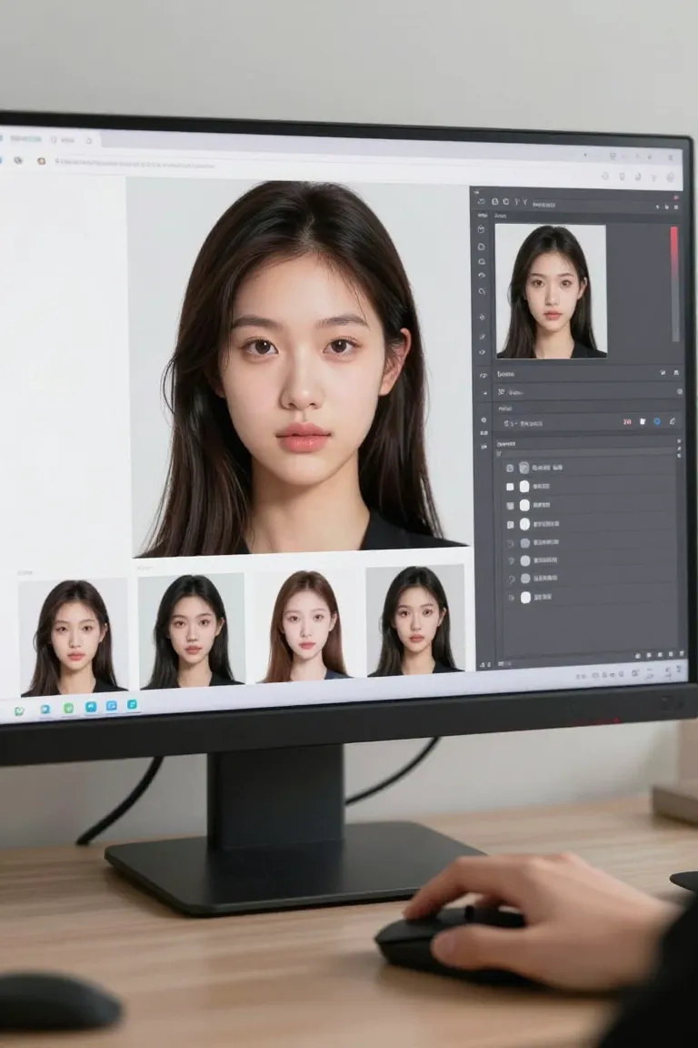The width and height of the screenshot is (698, 1048).
Task: Select the second tool in the dark panel's left column
Action: 482,247
